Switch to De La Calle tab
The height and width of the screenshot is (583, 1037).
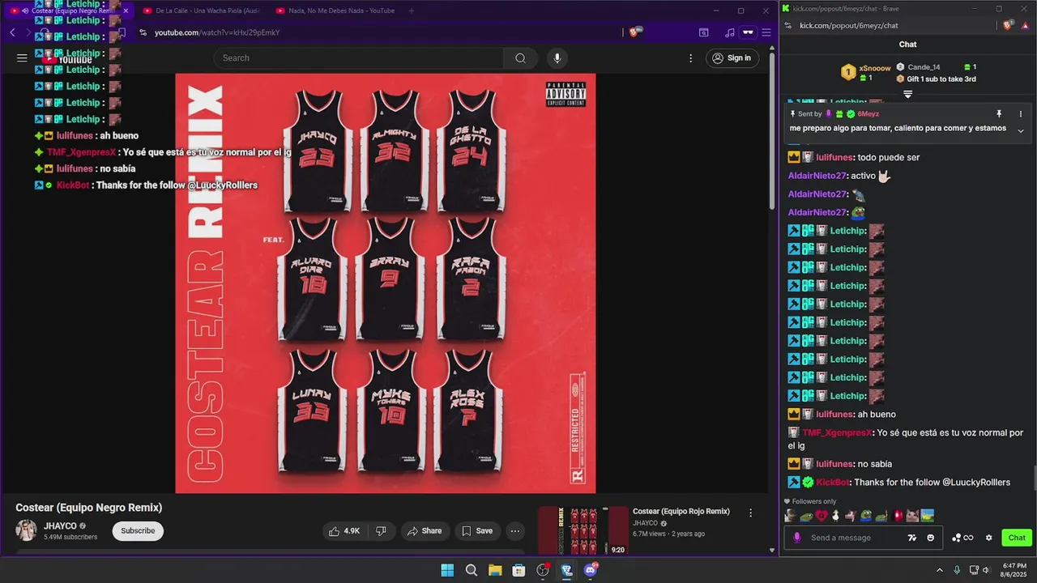pos(201,11)
